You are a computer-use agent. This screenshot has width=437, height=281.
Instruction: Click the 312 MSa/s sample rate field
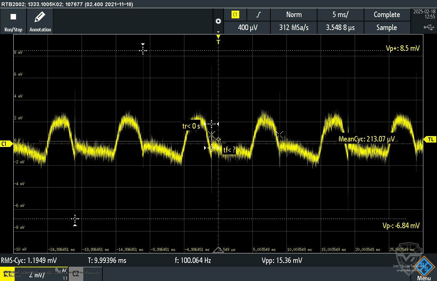tap(294, 28)
